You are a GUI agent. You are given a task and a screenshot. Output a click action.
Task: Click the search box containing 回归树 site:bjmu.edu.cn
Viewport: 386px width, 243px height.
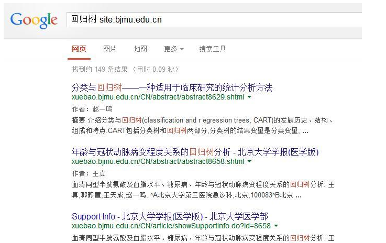point(214,19)
